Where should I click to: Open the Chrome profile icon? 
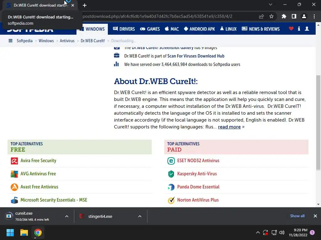[304, 16]
